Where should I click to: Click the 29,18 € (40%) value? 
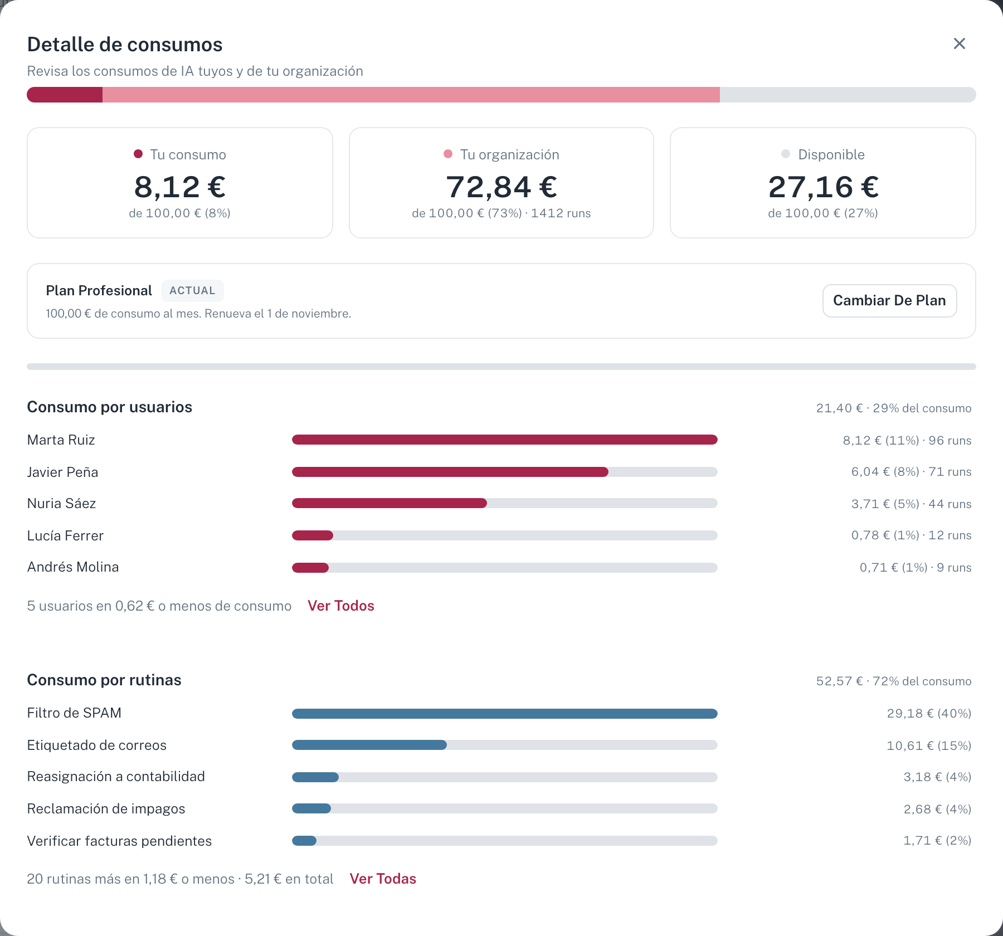(929, 714)
